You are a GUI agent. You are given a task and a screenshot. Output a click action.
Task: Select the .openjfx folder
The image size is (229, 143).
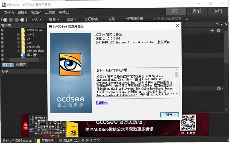coord(31,34)
